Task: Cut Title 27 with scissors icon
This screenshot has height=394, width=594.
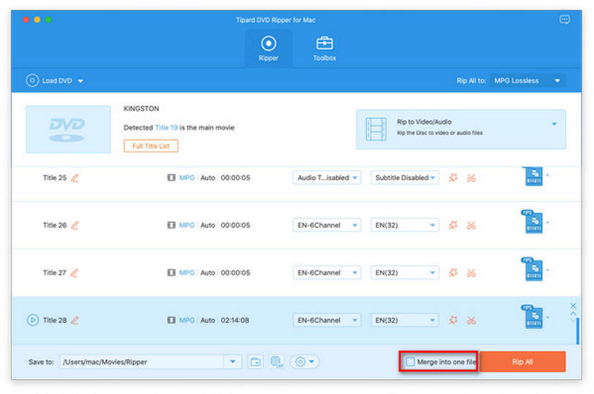Action: [x=471, y=273]
